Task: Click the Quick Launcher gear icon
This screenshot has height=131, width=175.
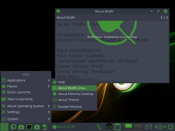Action: pyautogui.click(x=4, y=92)
